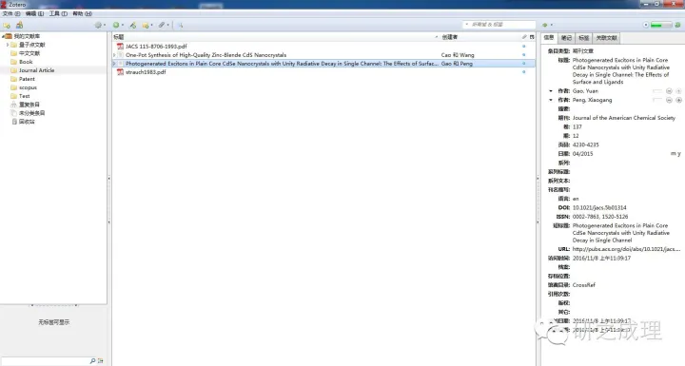The width and height of the screenshot is (685, 366).
Task: Click journal name Journal of the American Chemical Society
Action: tap(624, 118)
